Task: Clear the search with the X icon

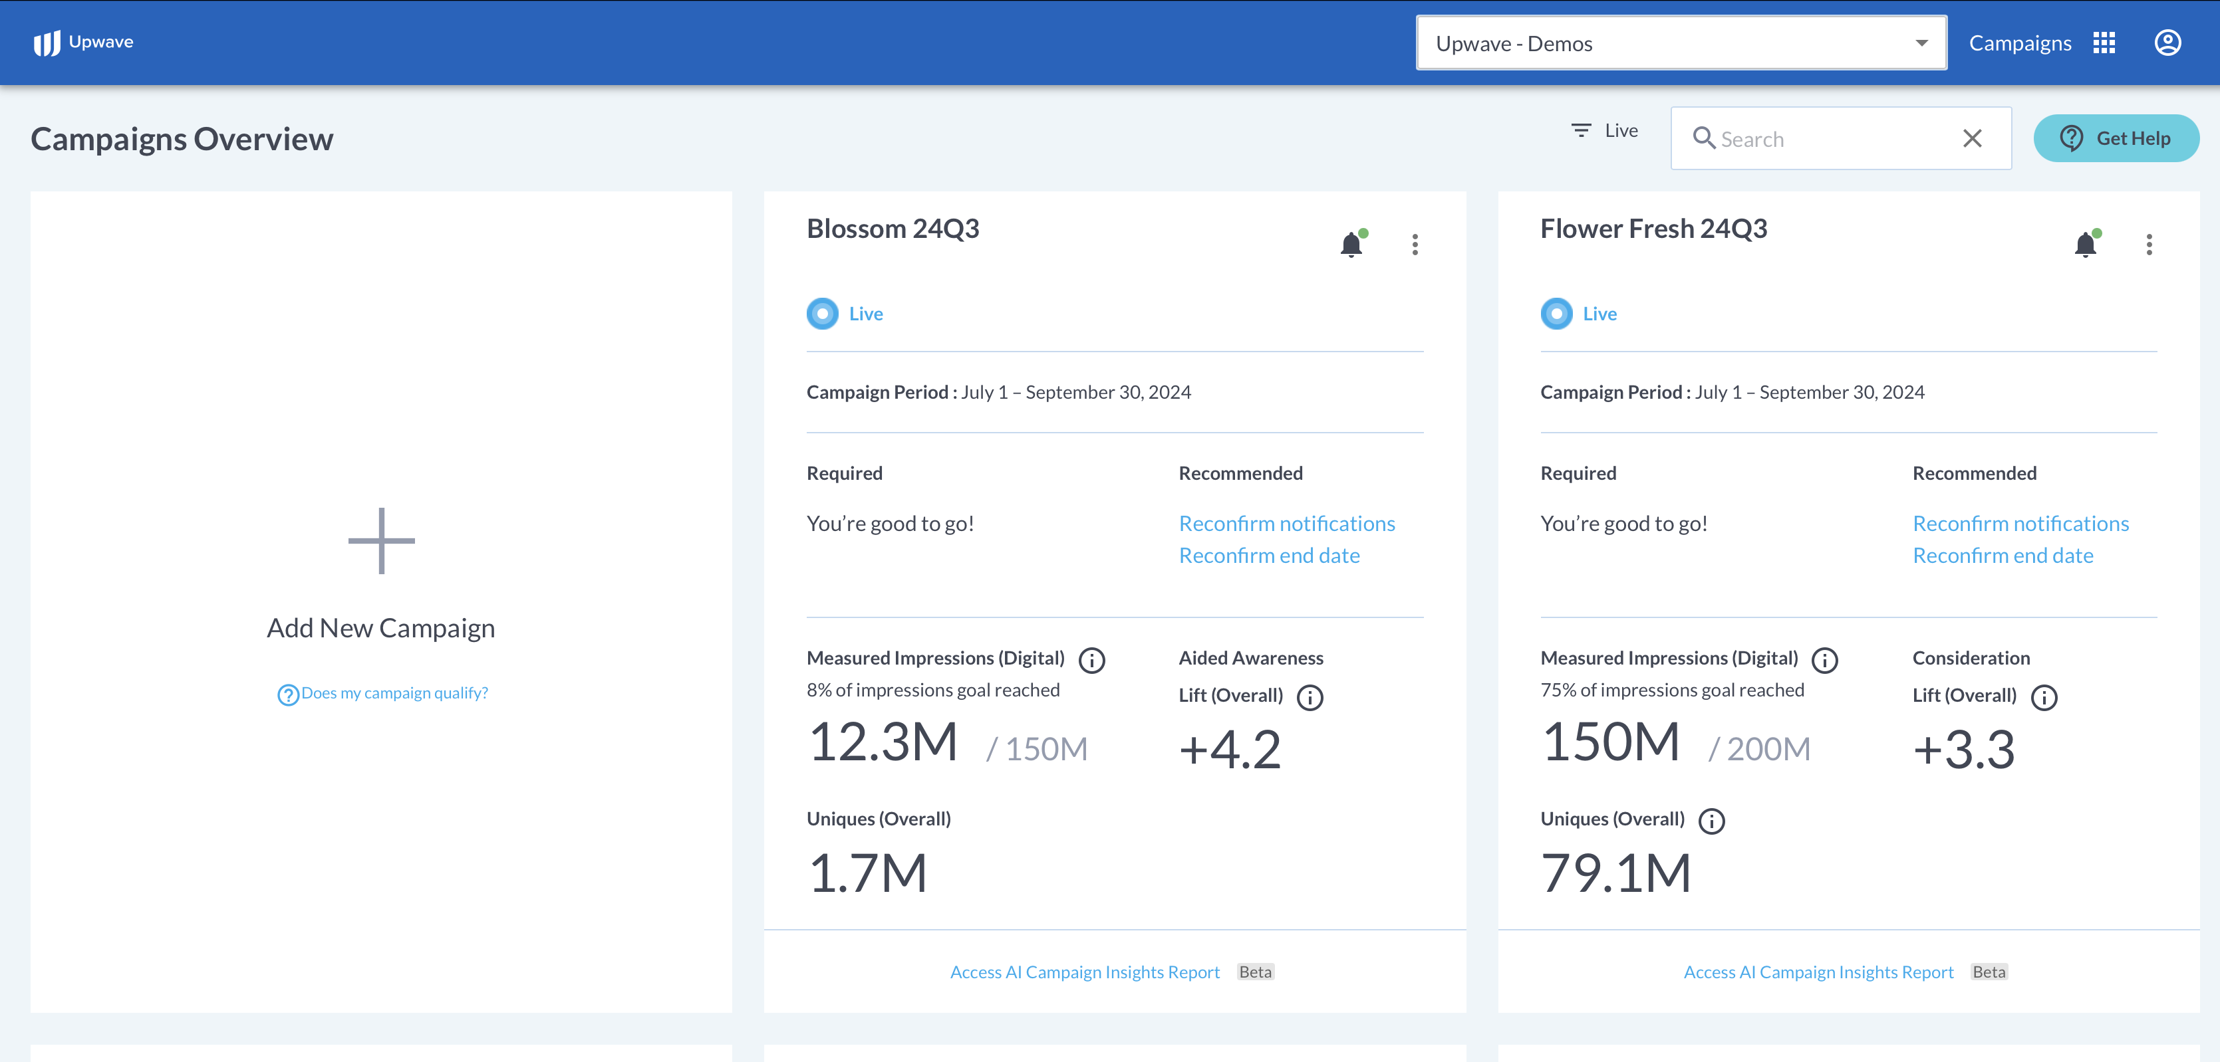Action: (x=1972, y=138)
